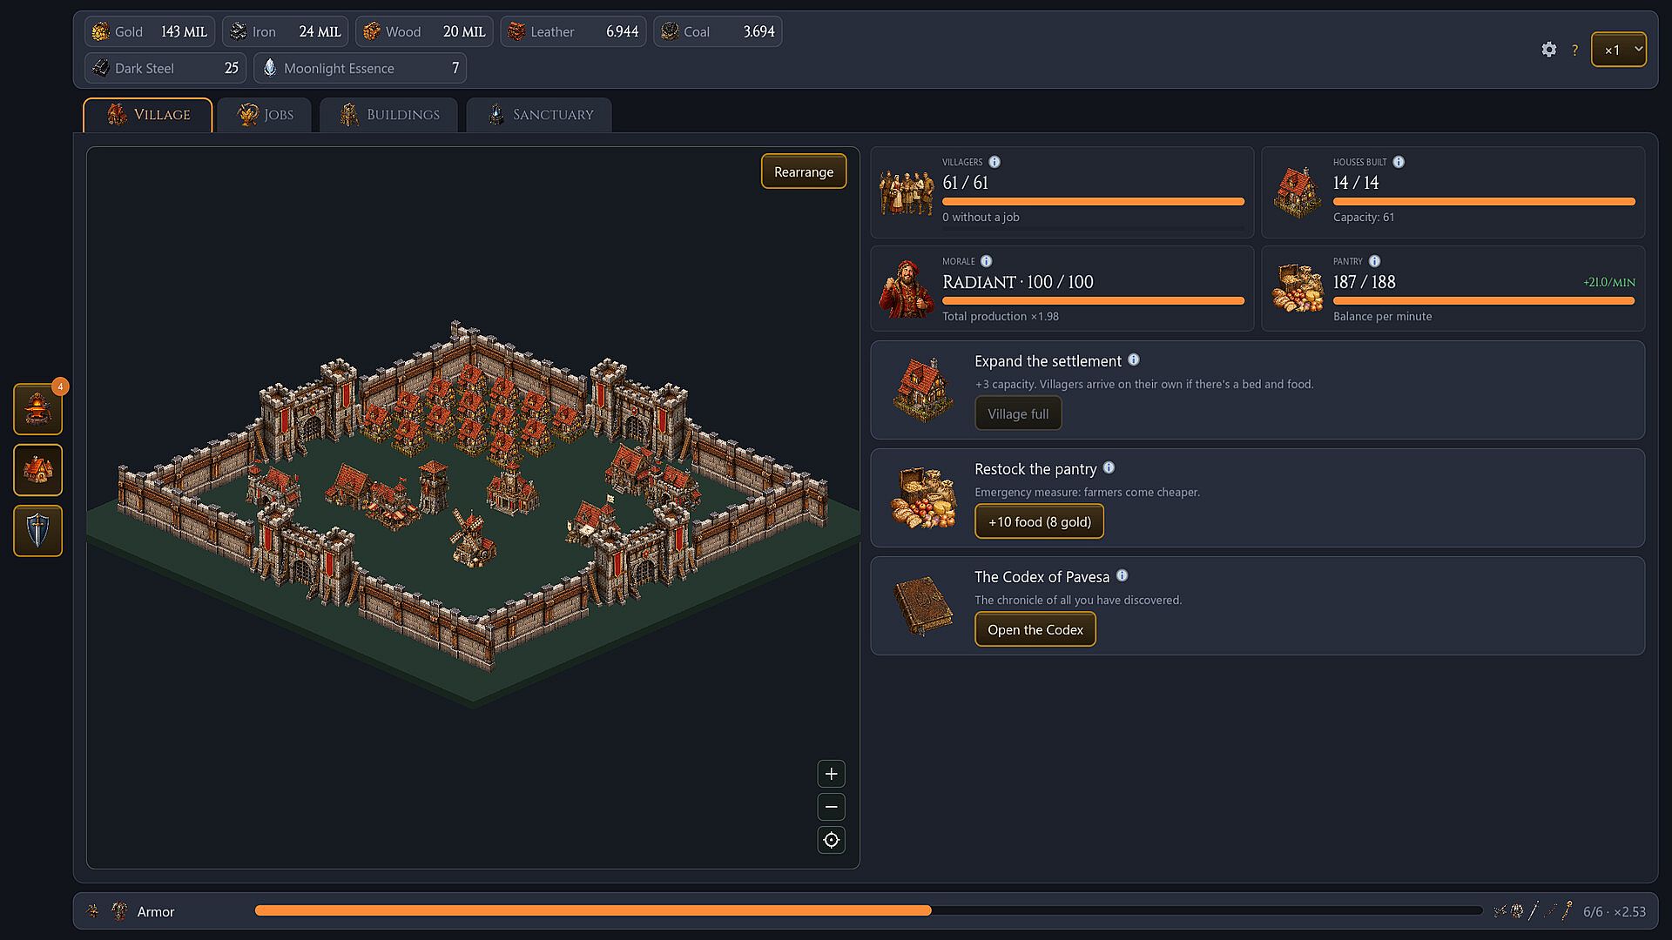Click Open the Codex button

1035,629
